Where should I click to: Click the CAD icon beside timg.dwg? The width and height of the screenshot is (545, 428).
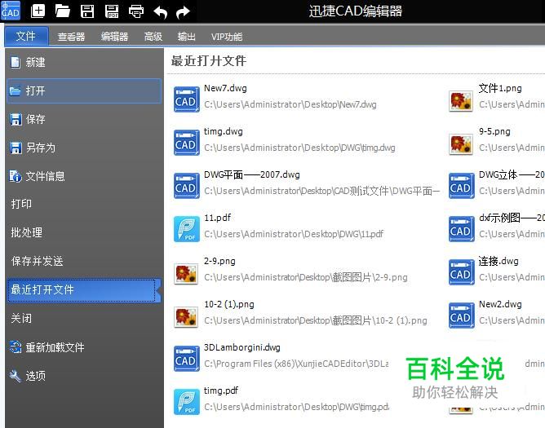pyautogui.click(x=187, y=143)
